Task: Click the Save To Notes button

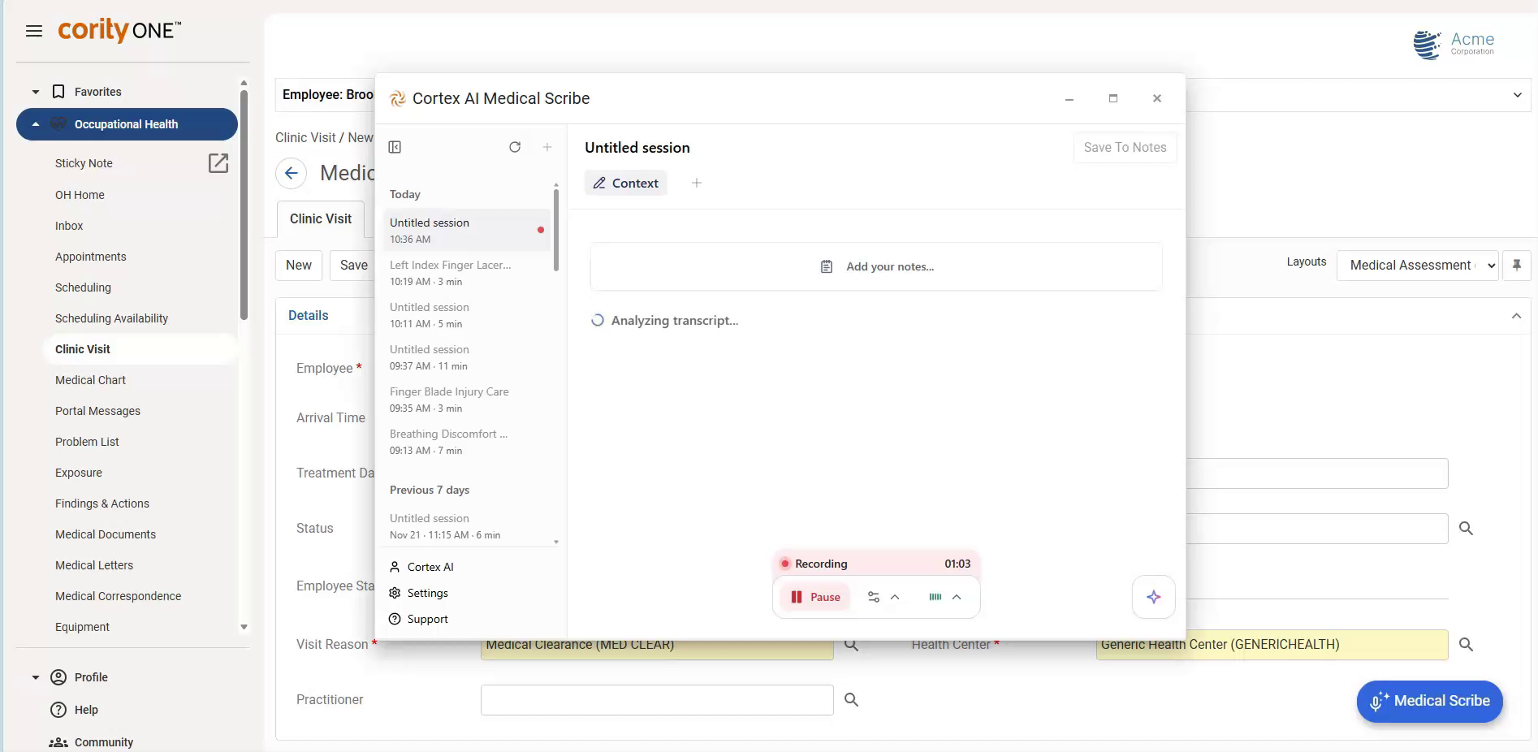Action: 1124,147
